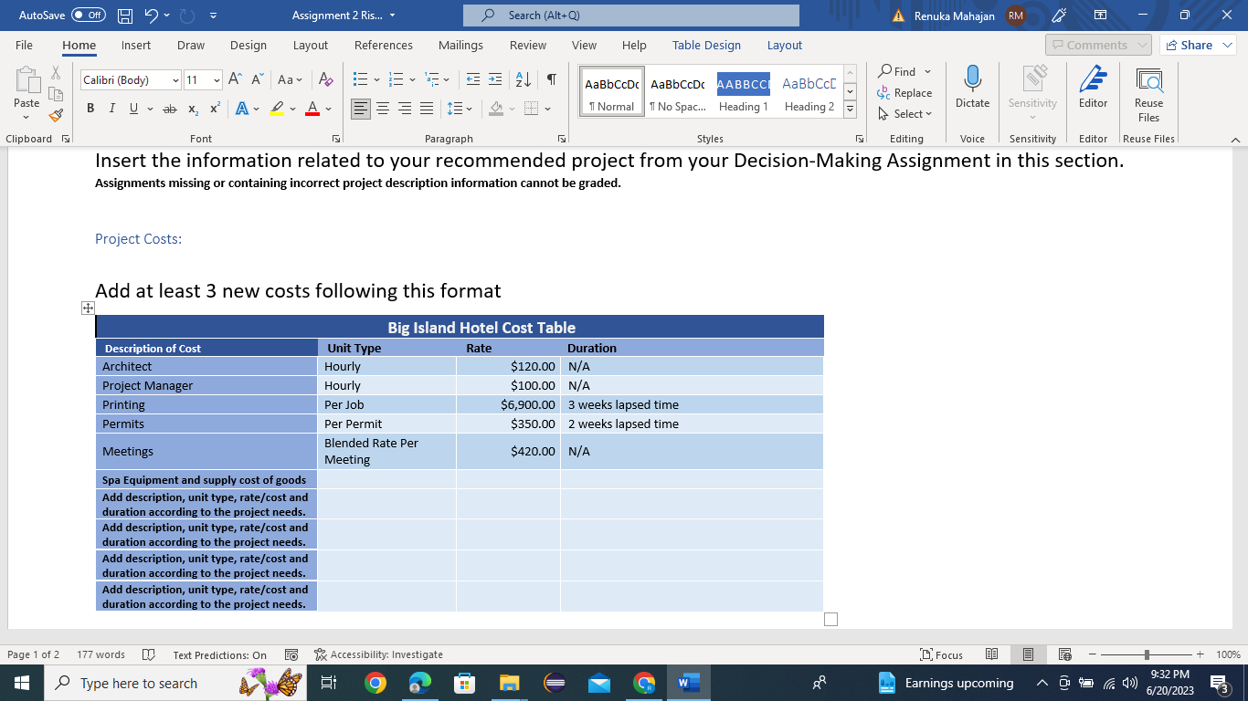Viewport: 1248px width, 701px height.
Task: Sort paragraphs A to Z
Action: pyautogui.click(x=524, y=79)
